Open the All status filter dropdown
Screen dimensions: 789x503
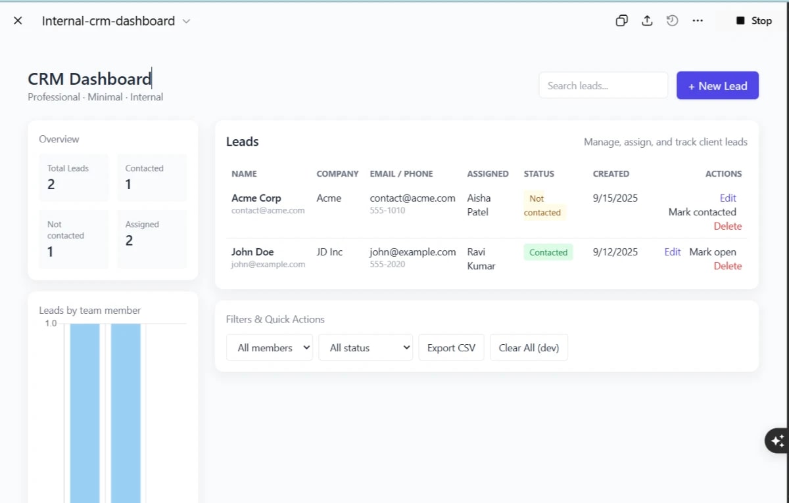366,347
